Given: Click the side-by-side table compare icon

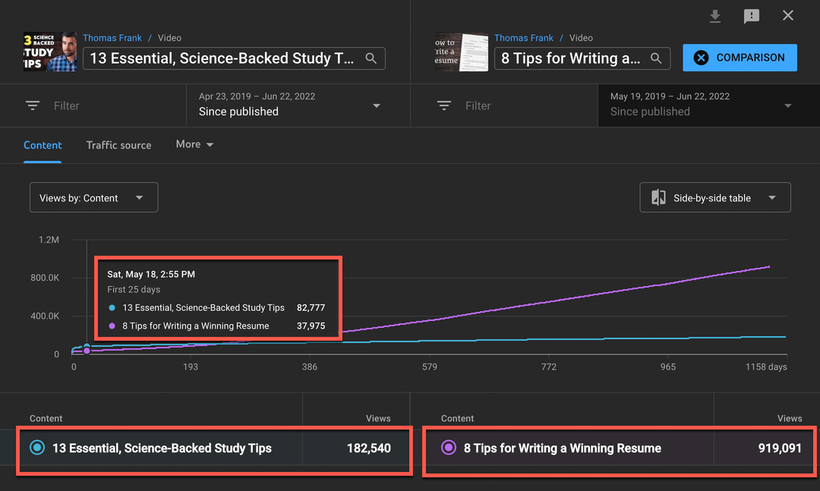Looking at the screenshot, I should tap(659, 198).
